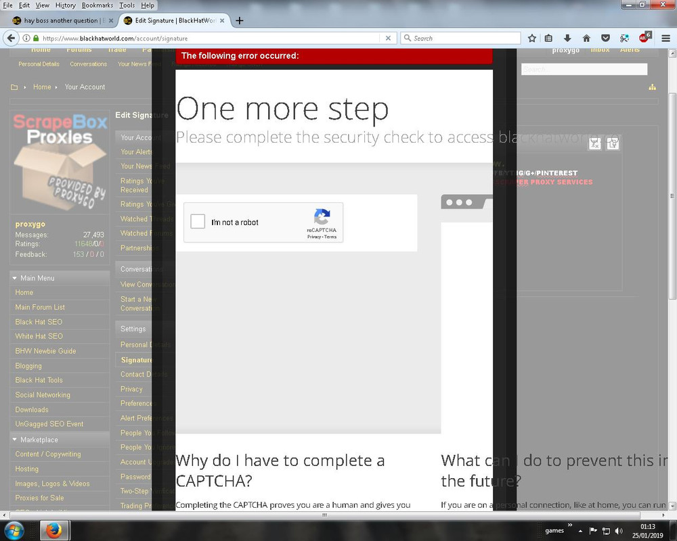This screenshot has width=677, height=541.
Task: Open White Hat SEO forum link
Action: pyautogui.click(x=39, y=336)
